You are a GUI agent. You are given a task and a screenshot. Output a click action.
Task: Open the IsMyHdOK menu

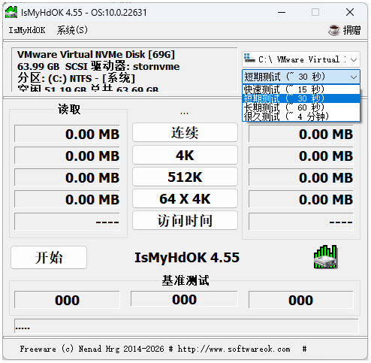click(x=27, y=30)
